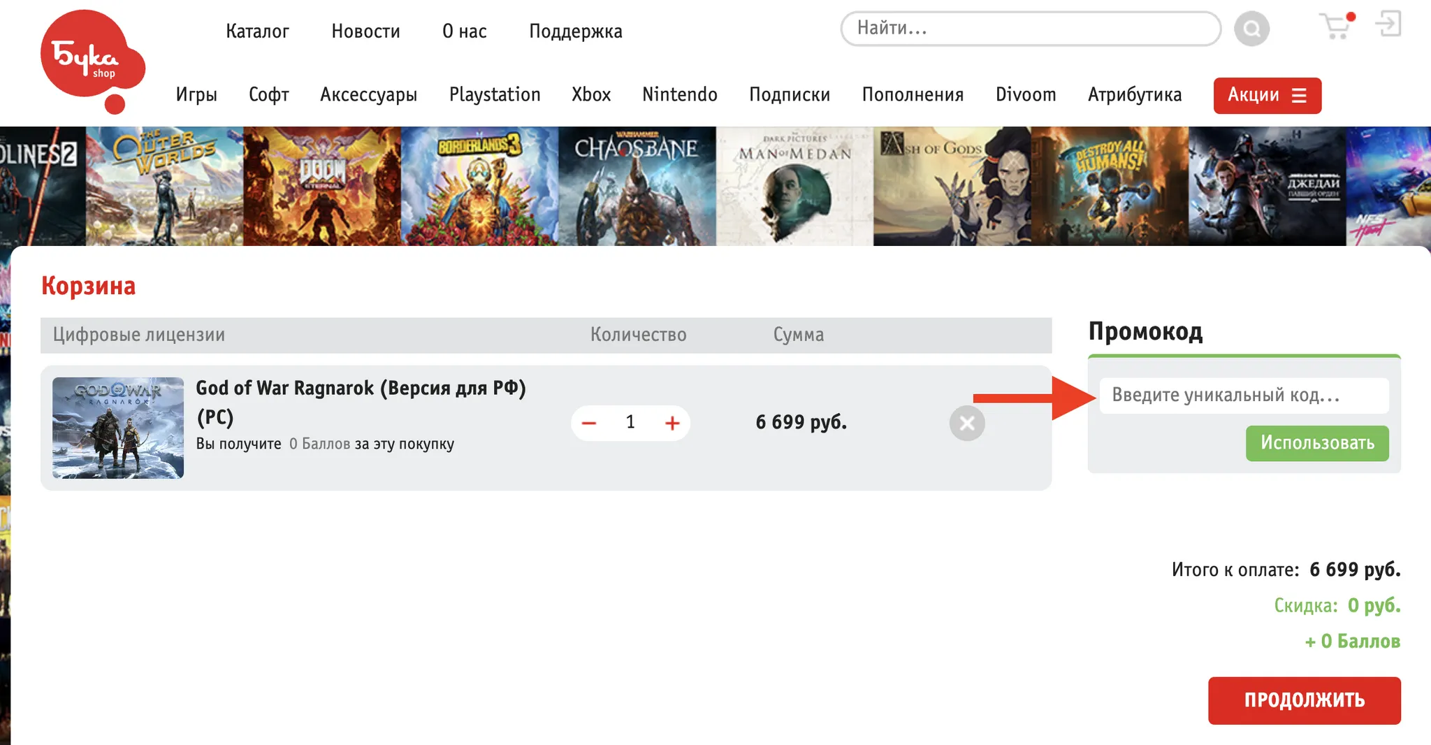1431x745 pixels.
Task: Open the Doom Eternal banner
Action: 322,186
